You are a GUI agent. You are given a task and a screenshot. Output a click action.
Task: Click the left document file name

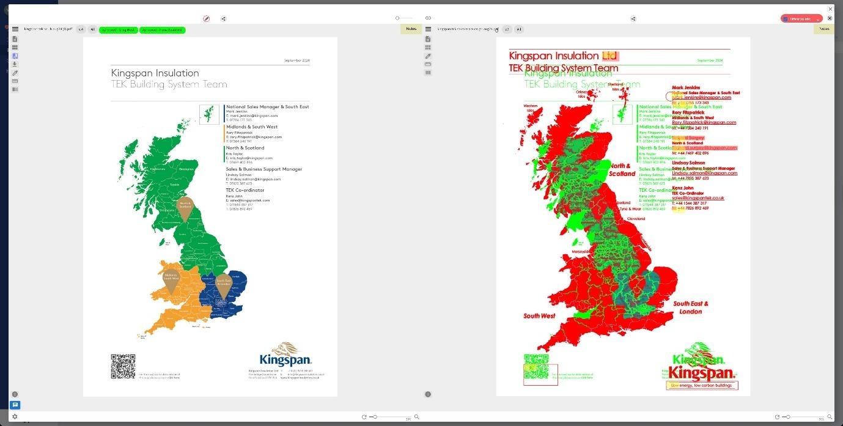tap(48, 29)
